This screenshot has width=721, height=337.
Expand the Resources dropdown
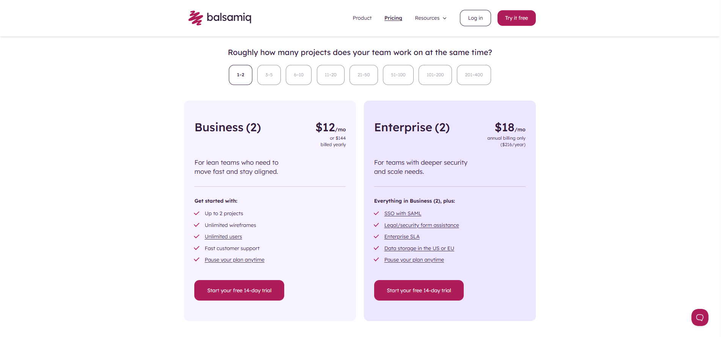(430, 18)
